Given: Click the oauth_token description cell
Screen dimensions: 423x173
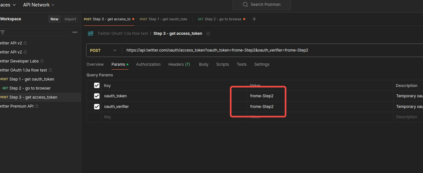Looking at the screenshot, I should point(408,96).
